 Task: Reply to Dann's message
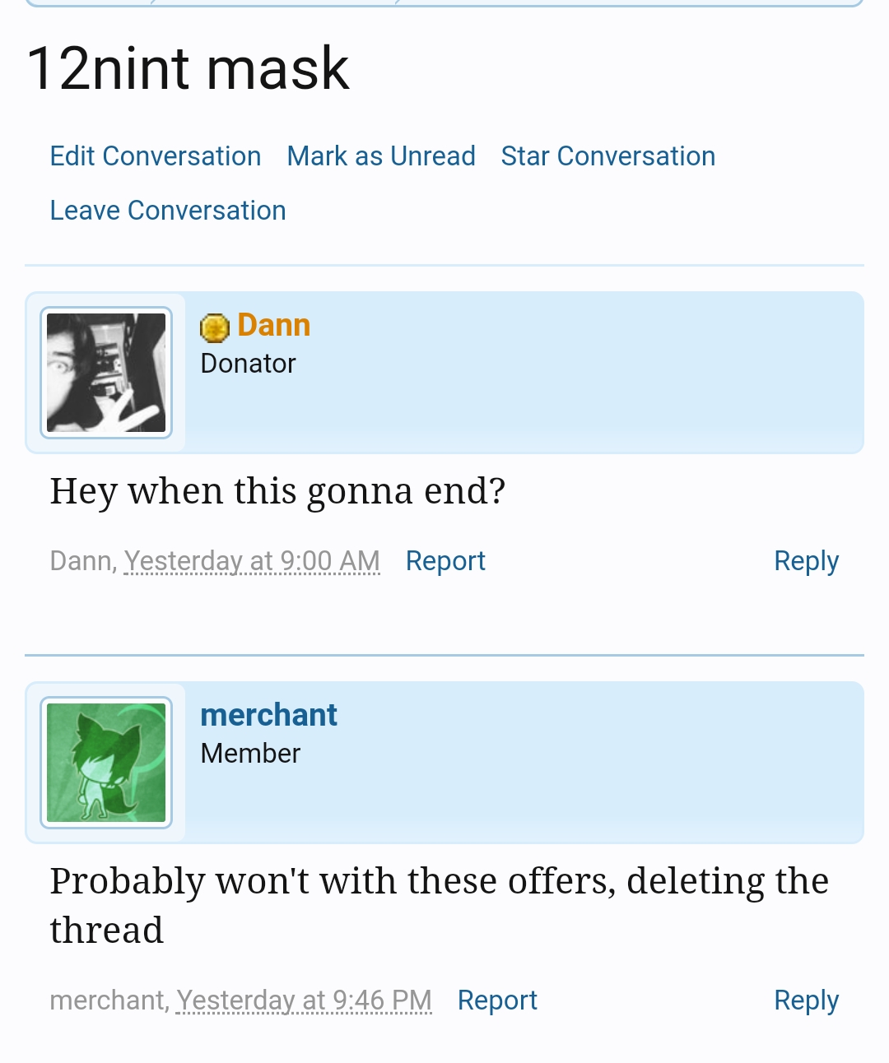[806, 560]
